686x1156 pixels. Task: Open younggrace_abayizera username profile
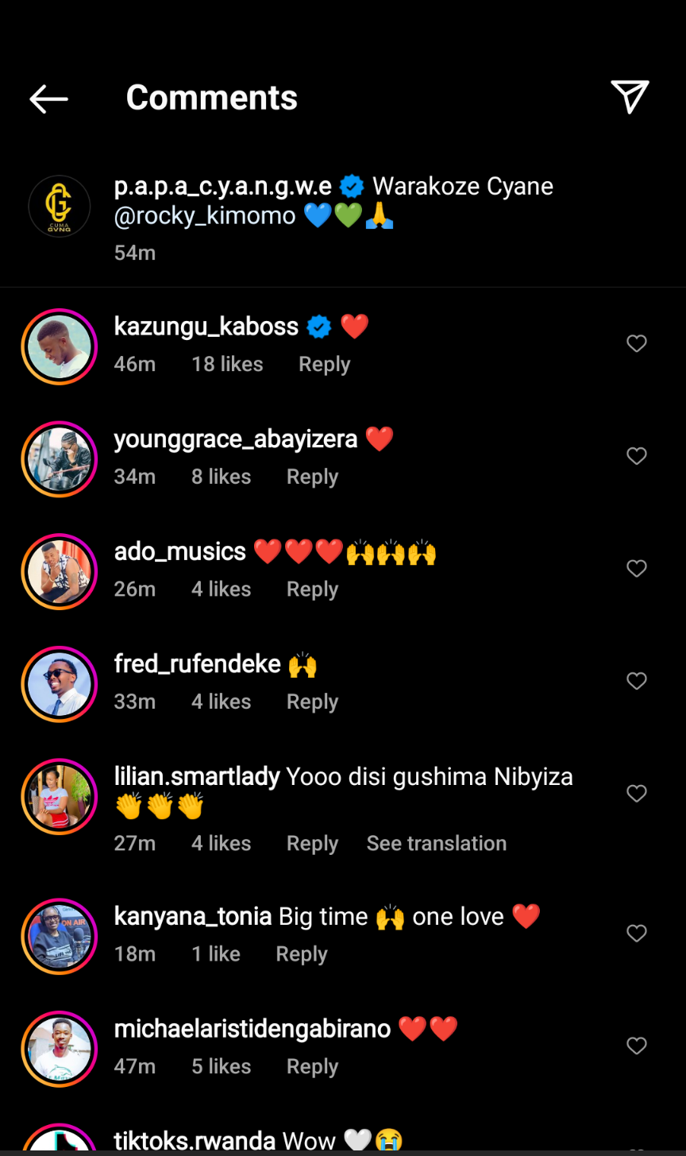pyautogui.click(x=235, y=439)
